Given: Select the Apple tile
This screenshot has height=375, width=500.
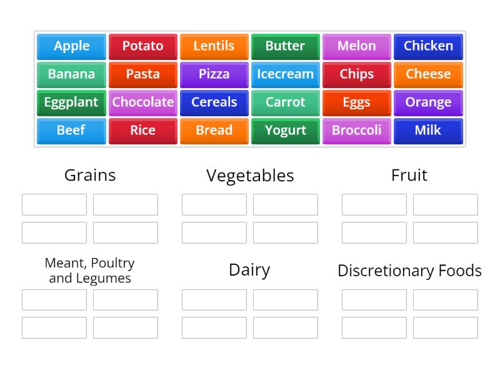Looking at the screenshot, I should pos(71,46).
